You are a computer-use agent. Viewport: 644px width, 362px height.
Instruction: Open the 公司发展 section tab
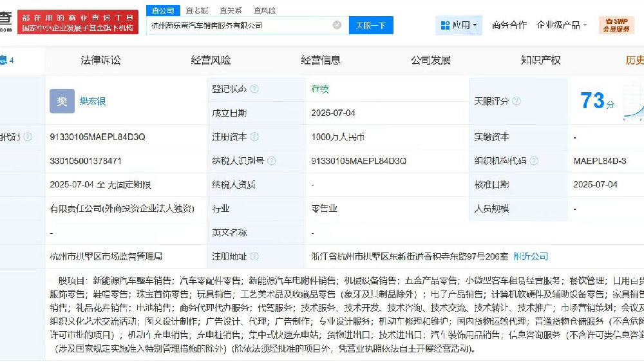[x=431, y=61]
